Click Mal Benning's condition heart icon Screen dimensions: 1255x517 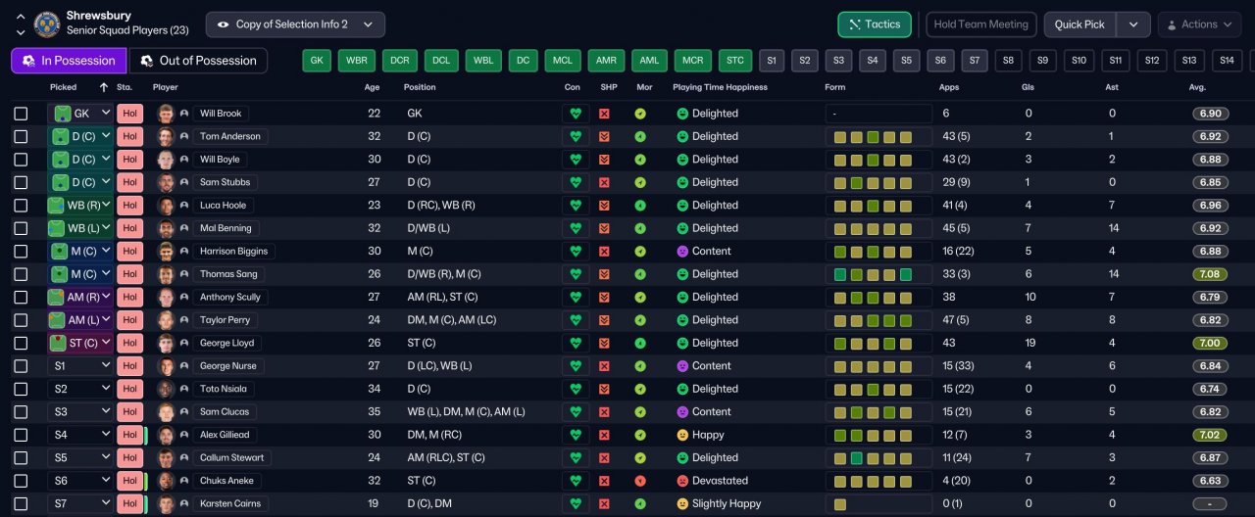[x=576, y=228]
